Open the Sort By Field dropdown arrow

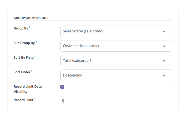pyautogui.click(x=164, y=61)
